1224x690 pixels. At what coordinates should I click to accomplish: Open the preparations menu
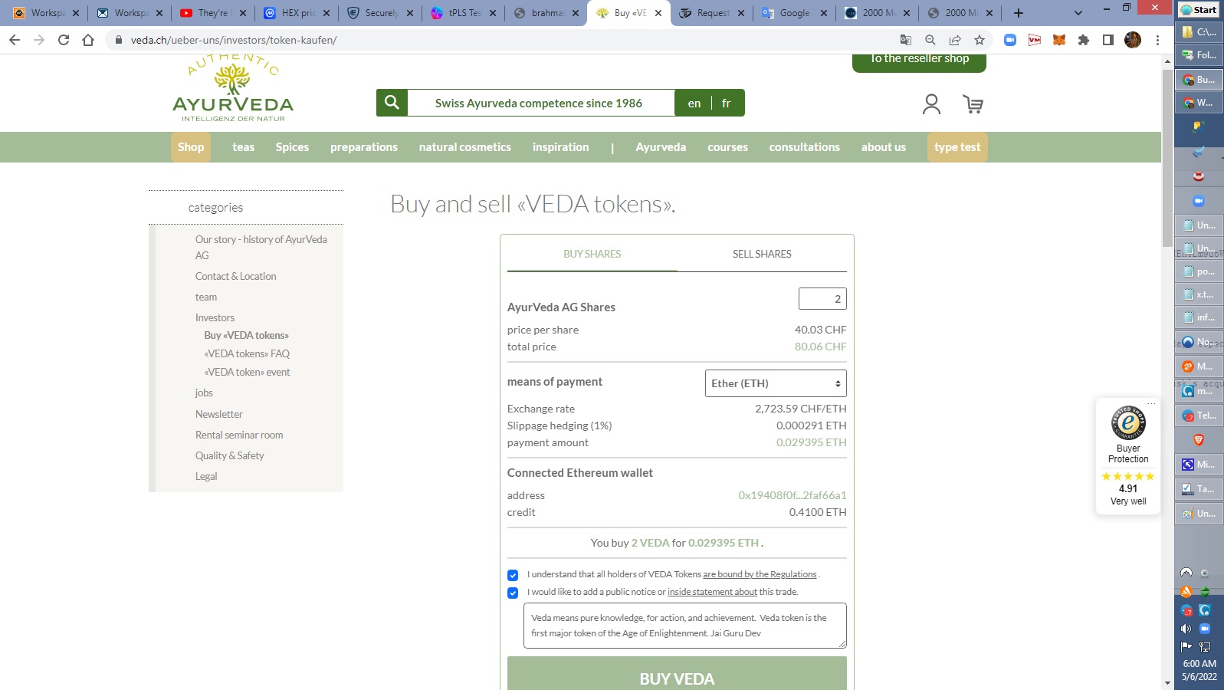pos(364,147)
